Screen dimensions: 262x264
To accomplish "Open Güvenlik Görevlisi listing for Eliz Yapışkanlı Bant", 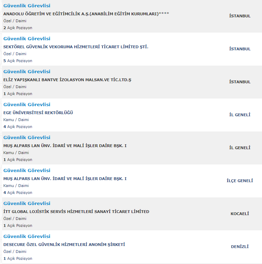I will tap(27, 72).
